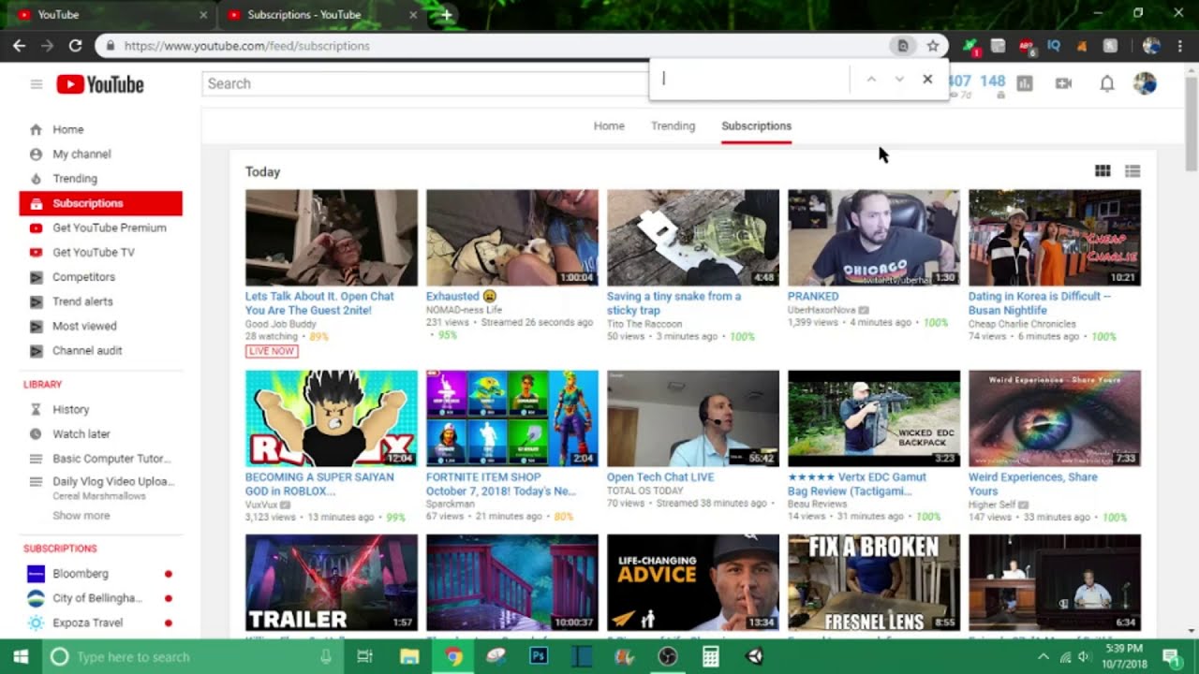The width and height of the screenshot is (1199, 674).
Task: Open Weird Experiences, Share Yours thumbnail
Action: coord(1055,418)
